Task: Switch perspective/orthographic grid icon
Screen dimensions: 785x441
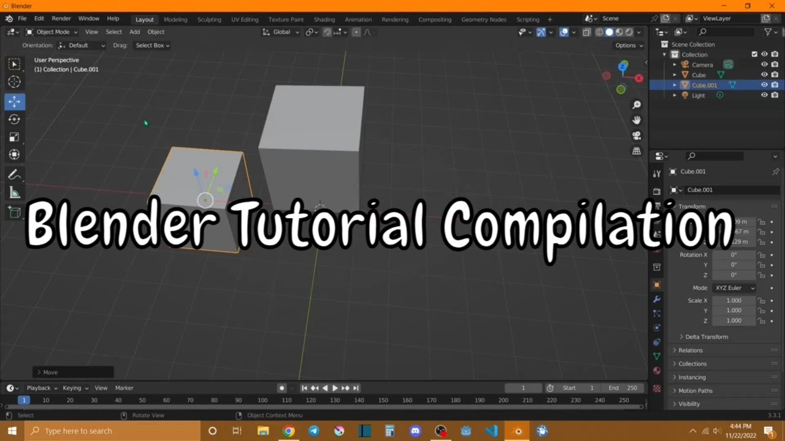Action: [637, 151]
